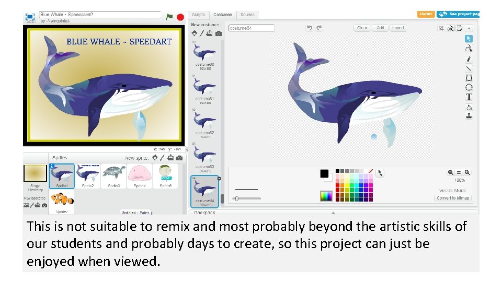The width and height of the screenshot is (502, 282).
Task: Edit the project title field
Action: tap(100, 15)
